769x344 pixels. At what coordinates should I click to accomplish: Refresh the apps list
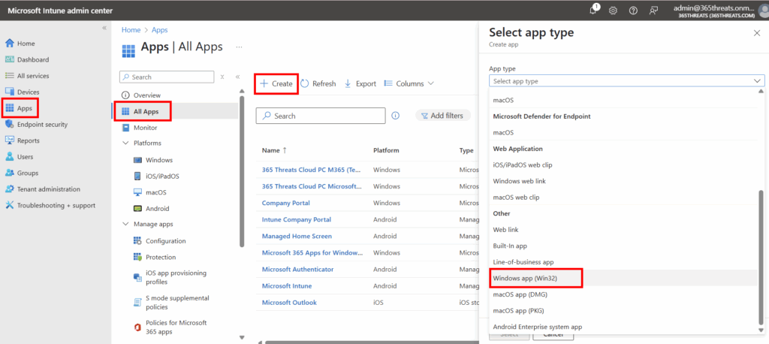(318, 84)
